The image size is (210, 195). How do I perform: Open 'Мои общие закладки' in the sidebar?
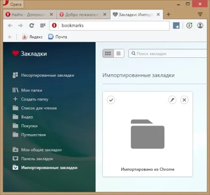[x=37, y=150]
